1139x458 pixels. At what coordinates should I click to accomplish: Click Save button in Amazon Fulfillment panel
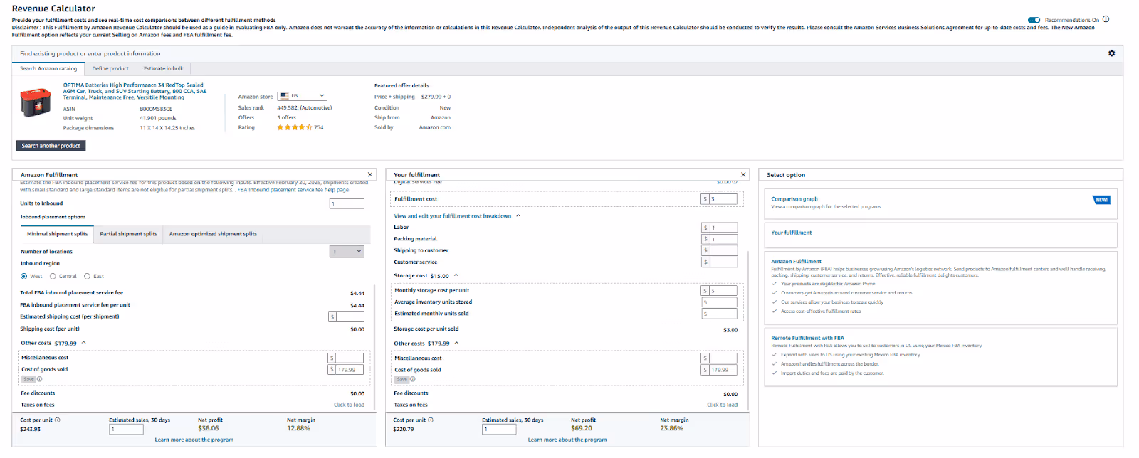[28, 379]
